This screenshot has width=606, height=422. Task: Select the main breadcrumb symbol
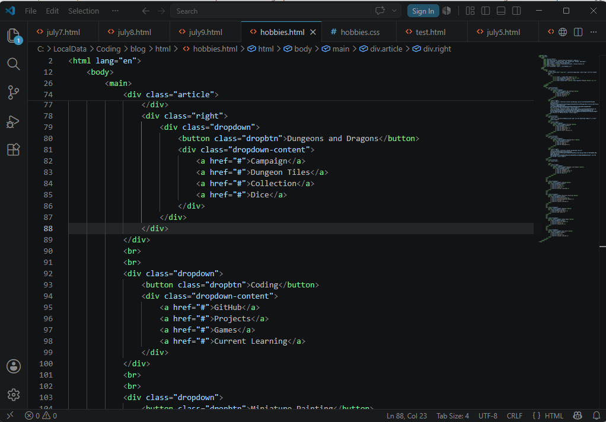click(x=336, y=49)
